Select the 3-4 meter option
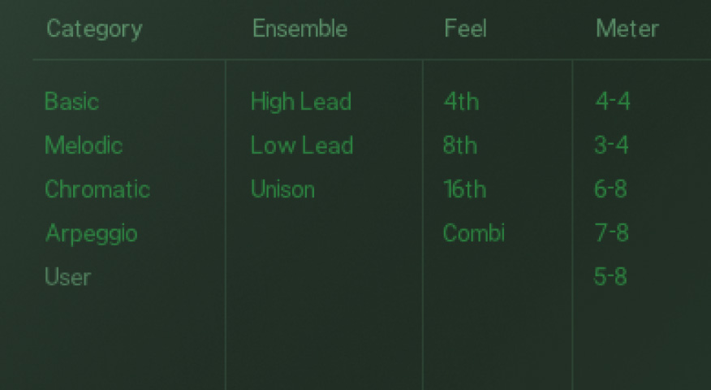 click(x=611, y=146)
